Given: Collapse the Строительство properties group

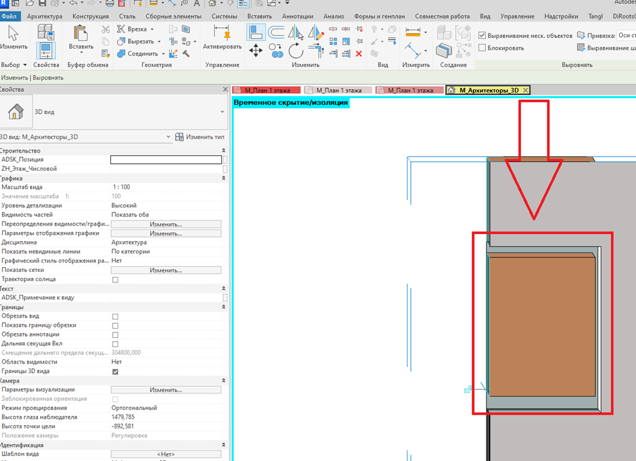Looking at the screenshot, I should click(223, 151).
